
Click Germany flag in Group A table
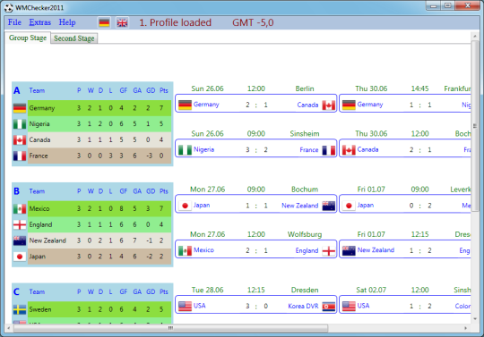coord(20,108)
